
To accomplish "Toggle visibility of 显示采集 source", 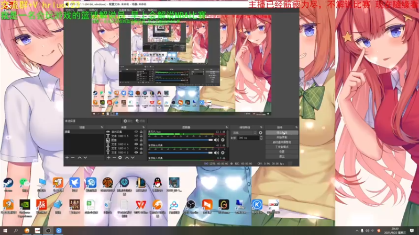I will (x=136, y=132).
